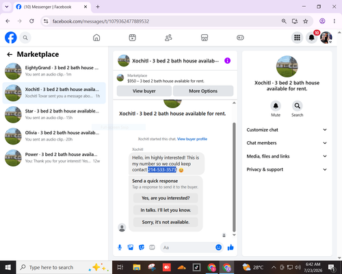Open Windows notification center icon
Screen dimensions: 342x274
pyautogui.click(x=331, y=267)
